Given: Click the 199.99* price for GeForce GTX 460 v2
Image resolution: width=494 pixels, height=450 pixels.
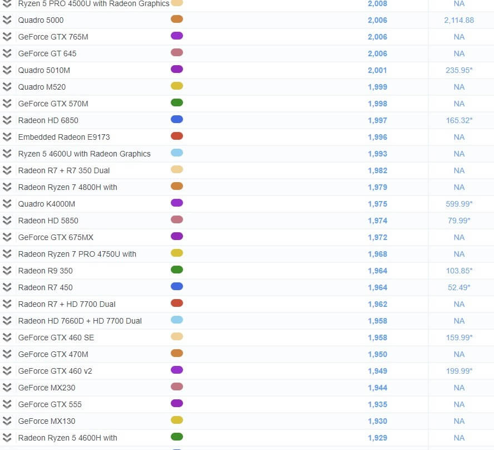Looking at the screenshot, I should [459, 371].
